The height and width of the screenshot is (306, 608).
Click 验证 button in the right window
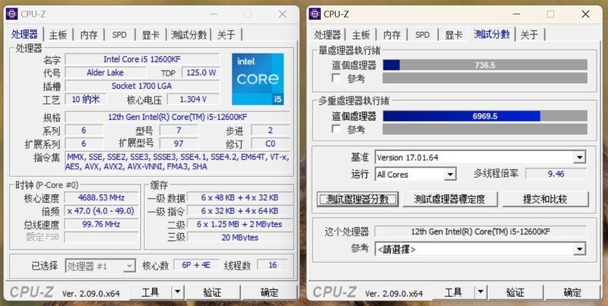click(515, 292)
